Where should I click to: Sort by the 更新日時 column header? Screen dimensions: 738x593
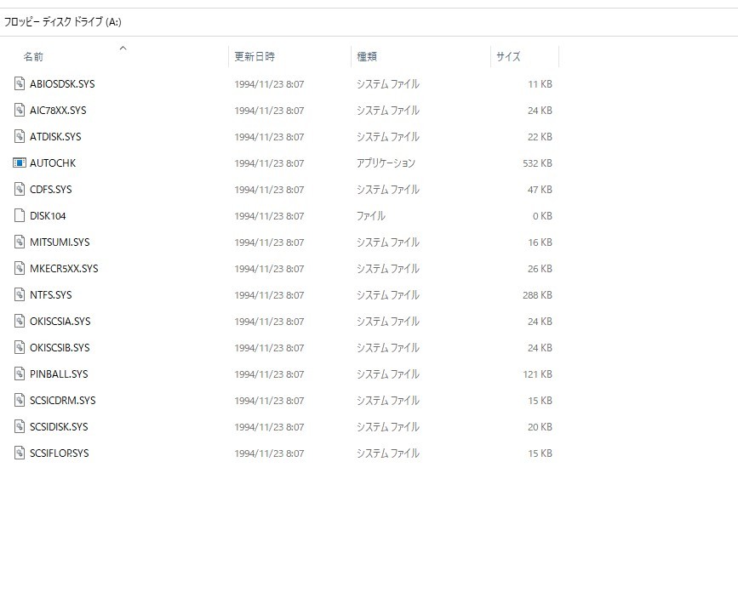255,57
